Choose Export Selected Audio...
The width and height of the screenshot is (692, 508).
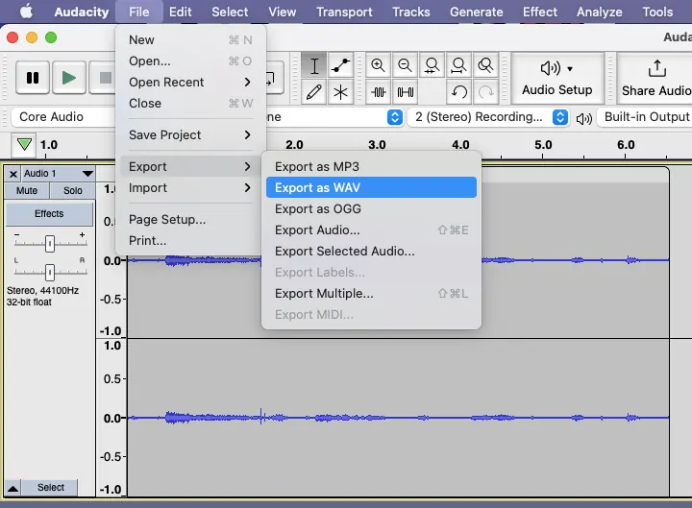(371, 252)
